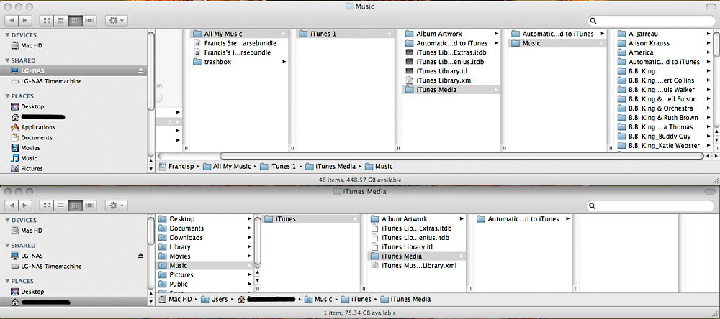Select B.B. King & Ruth Brown folder
Viewport: 720px width, 319px height.
point(663,118)
